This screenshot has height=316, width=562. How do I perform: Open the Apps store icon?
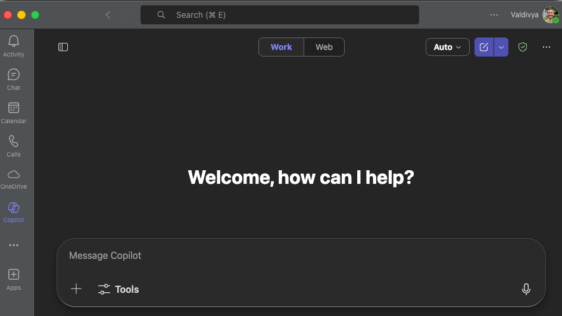14,280
